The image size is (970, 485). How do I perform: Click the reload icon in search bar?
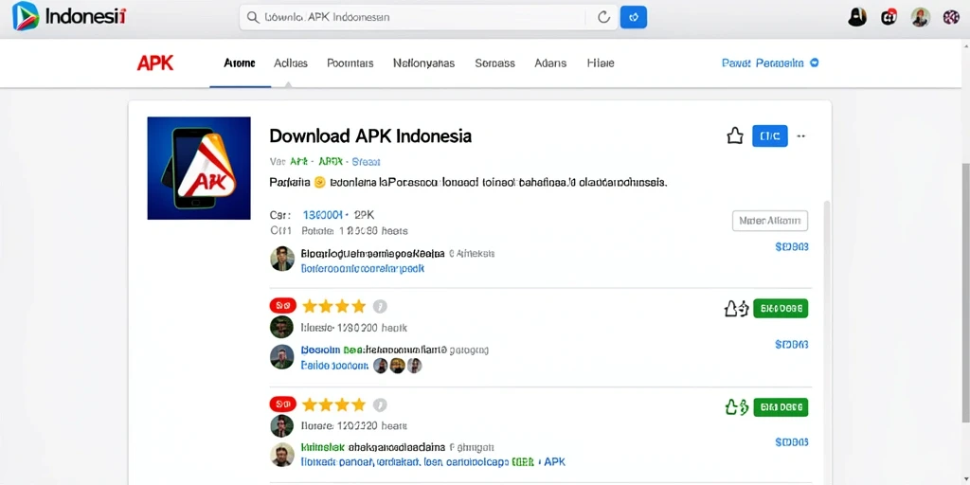coord(603,17)
